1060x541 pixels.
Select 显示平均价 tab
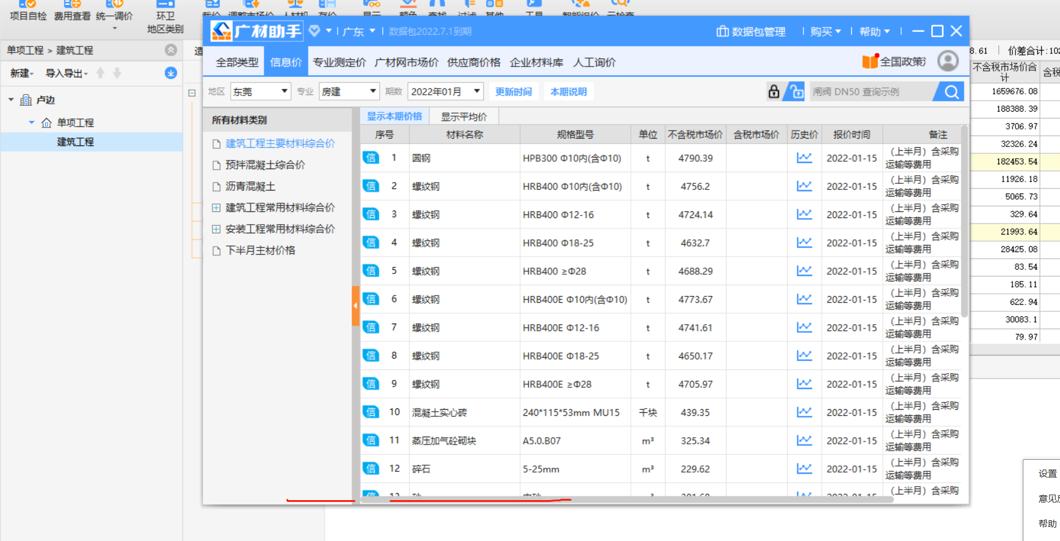coord(464,116)
